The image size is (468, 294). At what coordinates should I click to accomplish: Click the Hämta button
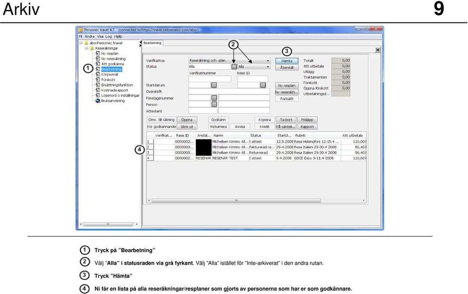pyautogui.click(x=287, y=61)
